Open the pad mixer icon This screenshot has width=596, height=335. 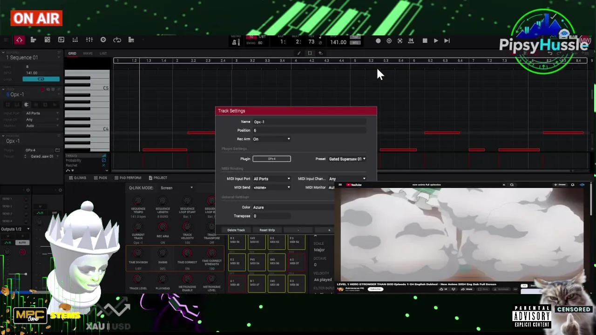coord(75,40)
